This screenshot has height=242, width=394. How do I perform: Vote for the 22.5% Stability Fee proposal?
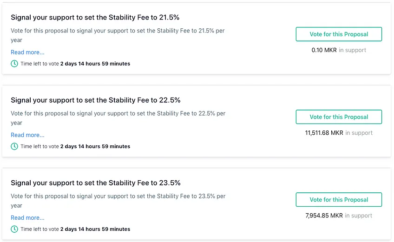(339, 117)
